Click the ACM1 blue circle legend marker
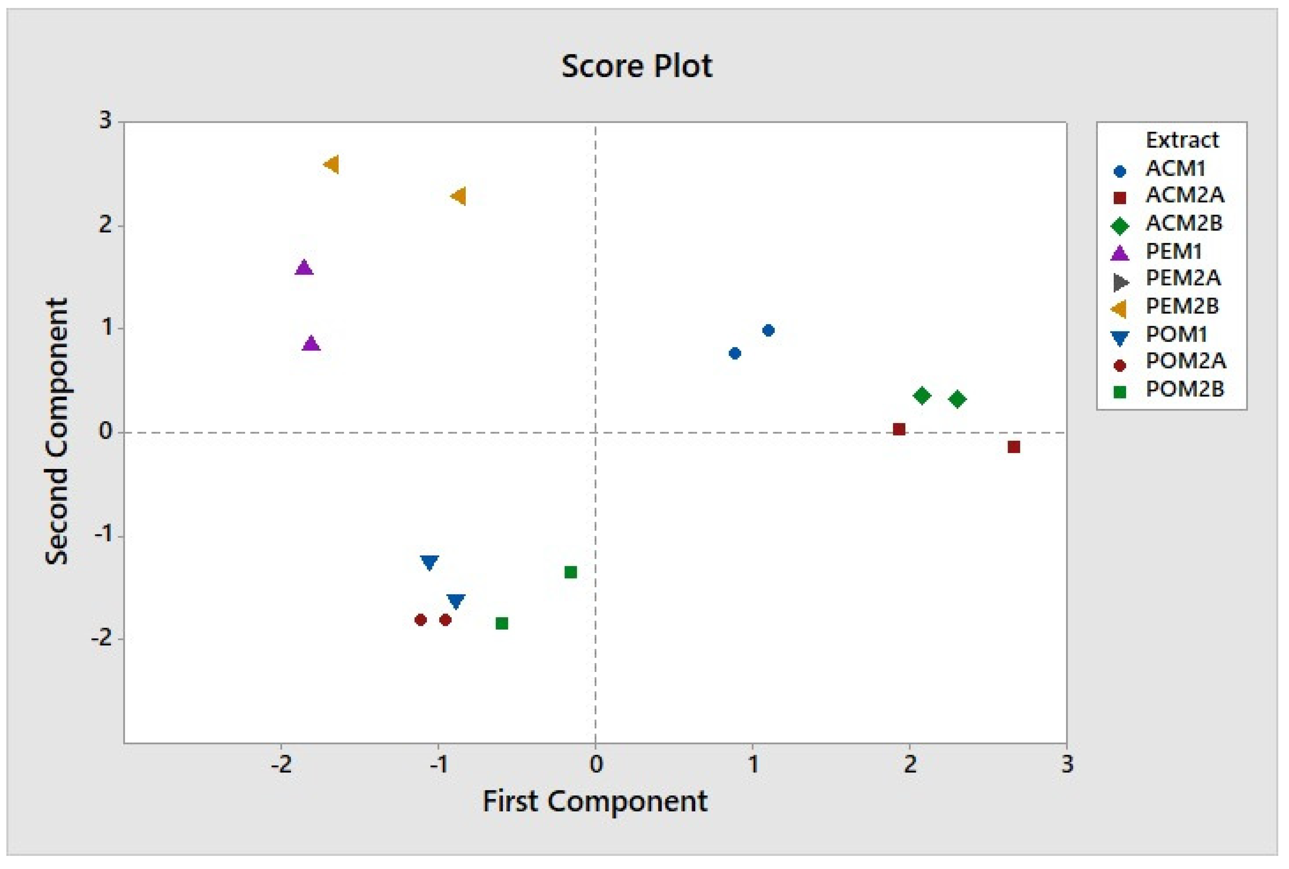1289x869 pixels. coord(1119,171)
